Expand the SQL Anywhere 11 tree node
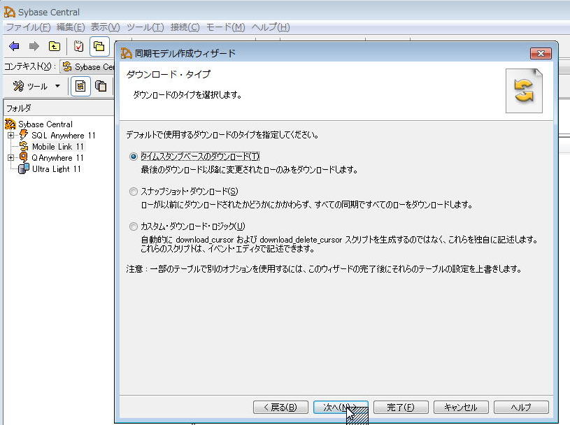Screen dimensions: 570x425 [x=11, y=136]
